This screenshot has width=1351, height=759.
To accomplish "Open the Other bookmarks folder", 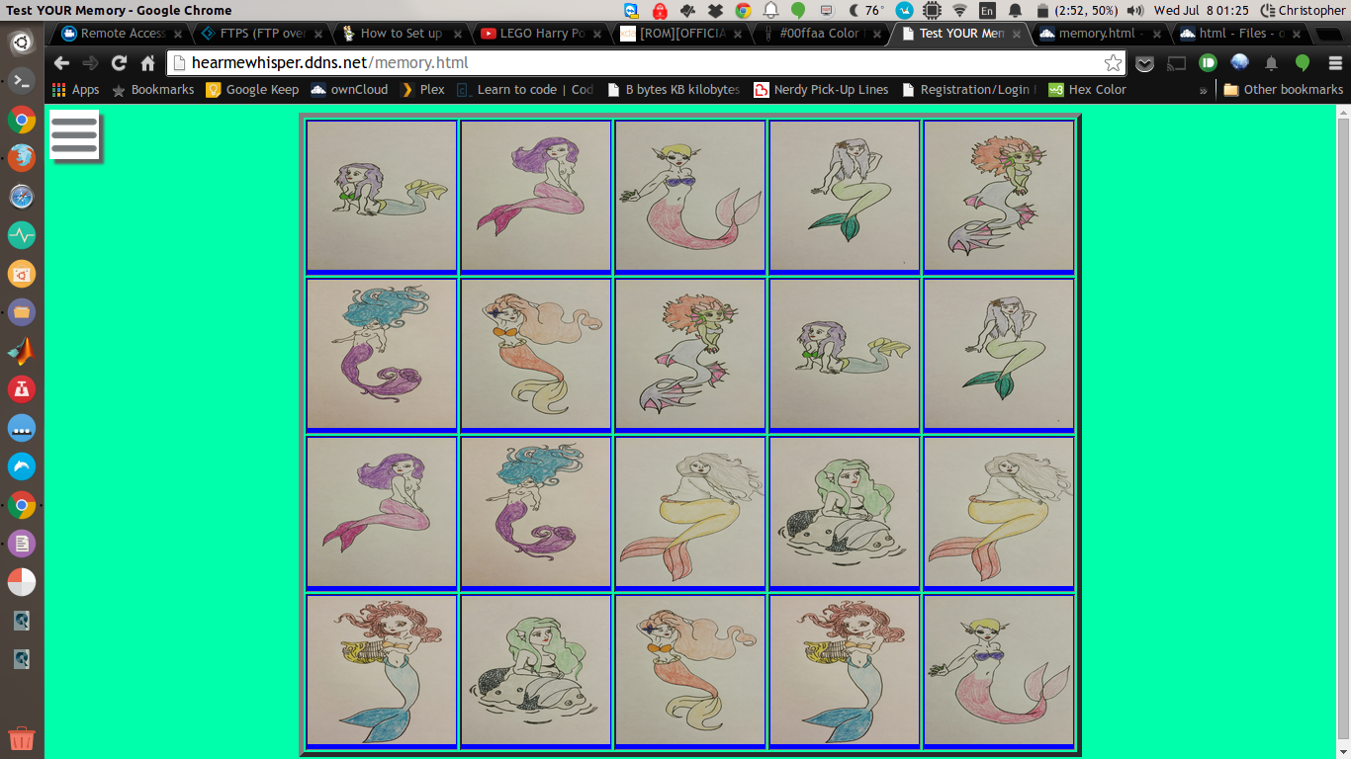I will click(x=1283, y=90).
